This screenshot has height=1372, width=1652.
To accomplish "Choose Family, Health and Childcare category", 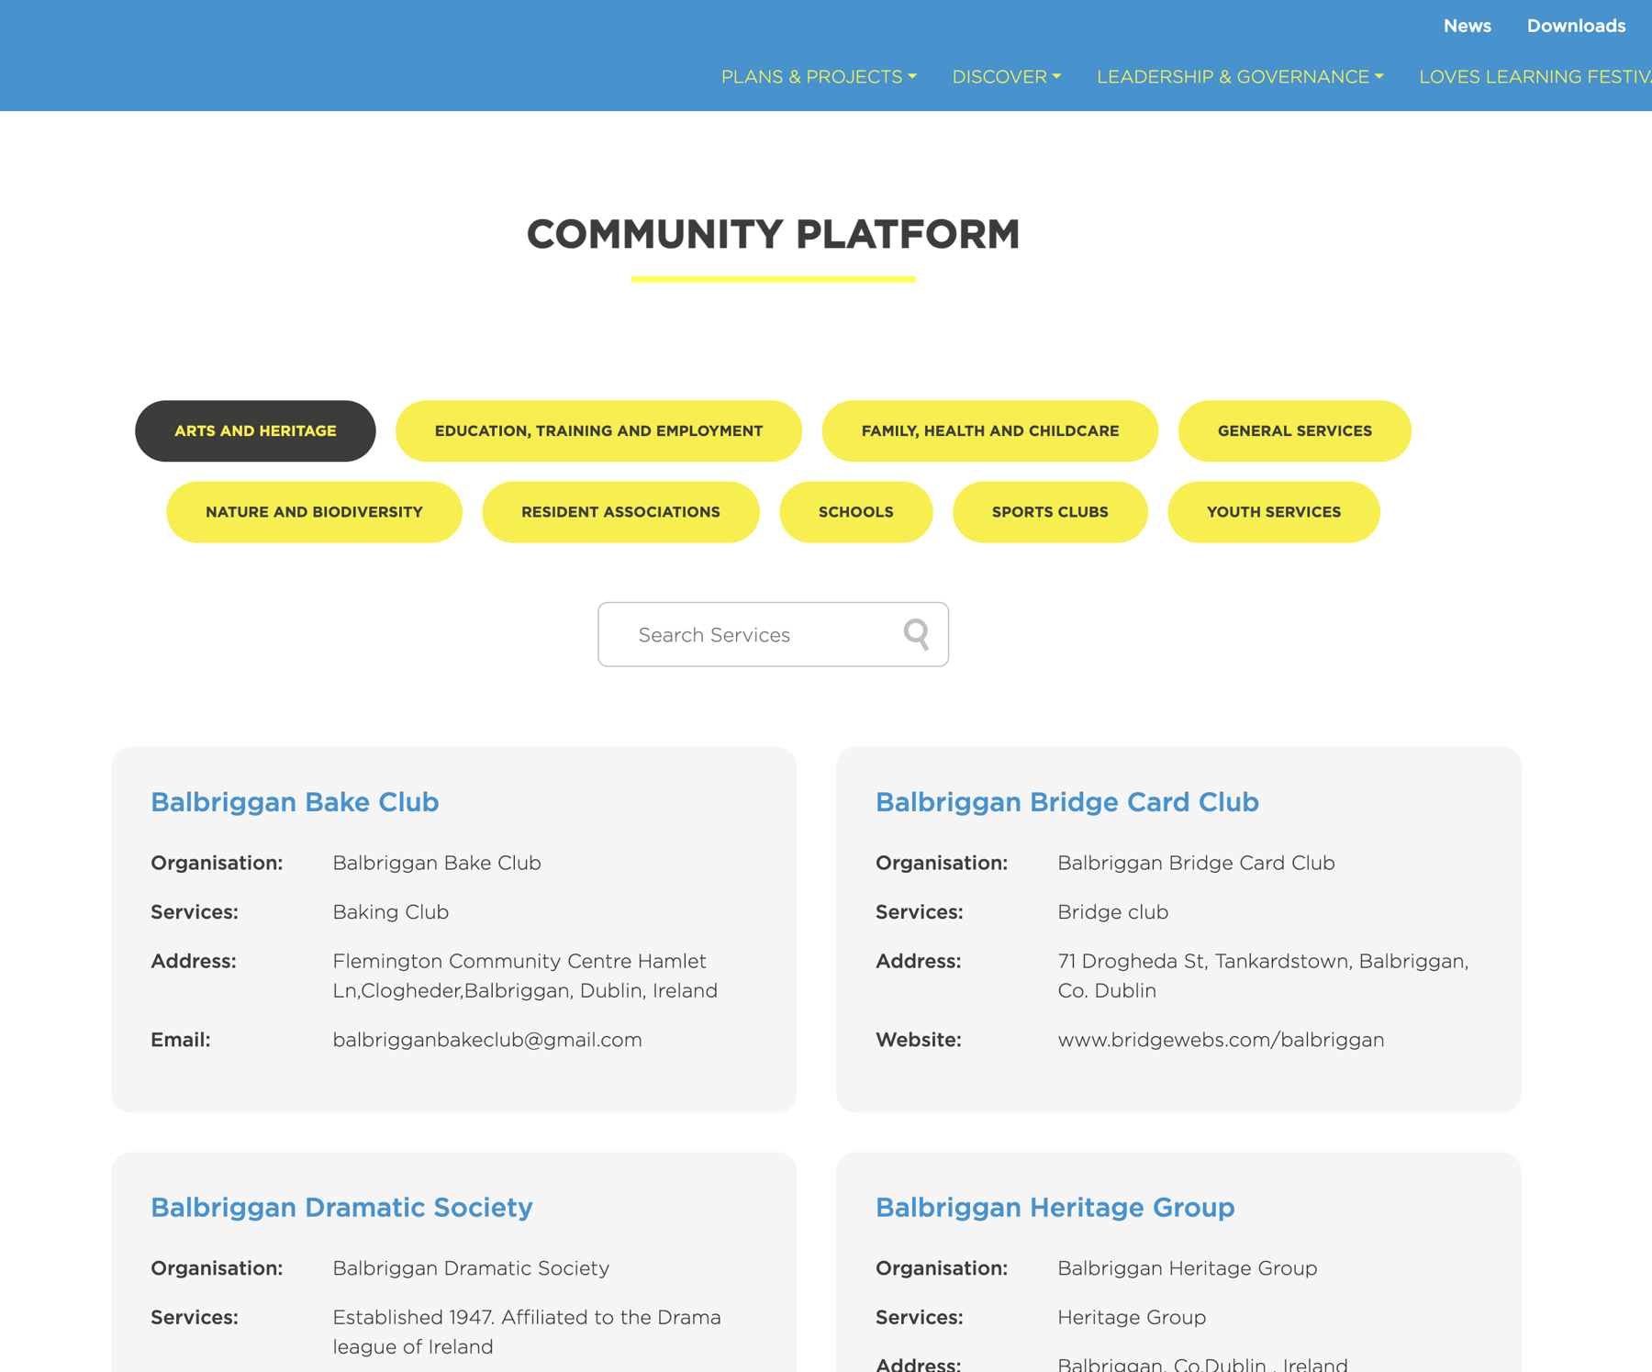I will pos(989,431).
